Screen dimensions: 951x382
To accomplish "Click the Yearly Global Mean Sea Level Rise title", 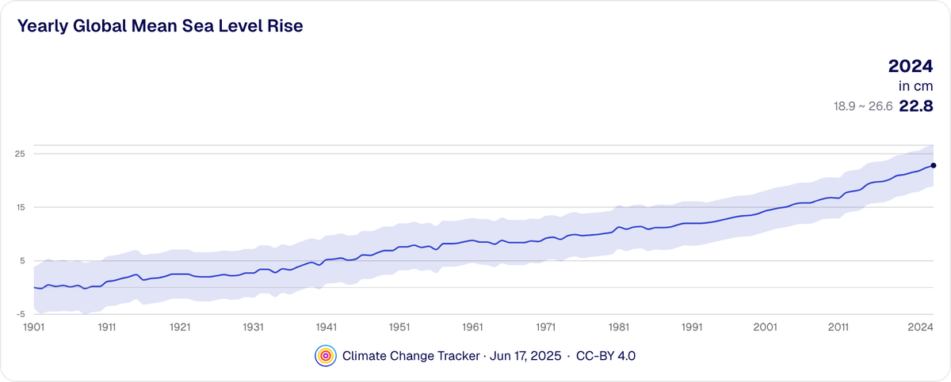I will [x=160, y=26].
